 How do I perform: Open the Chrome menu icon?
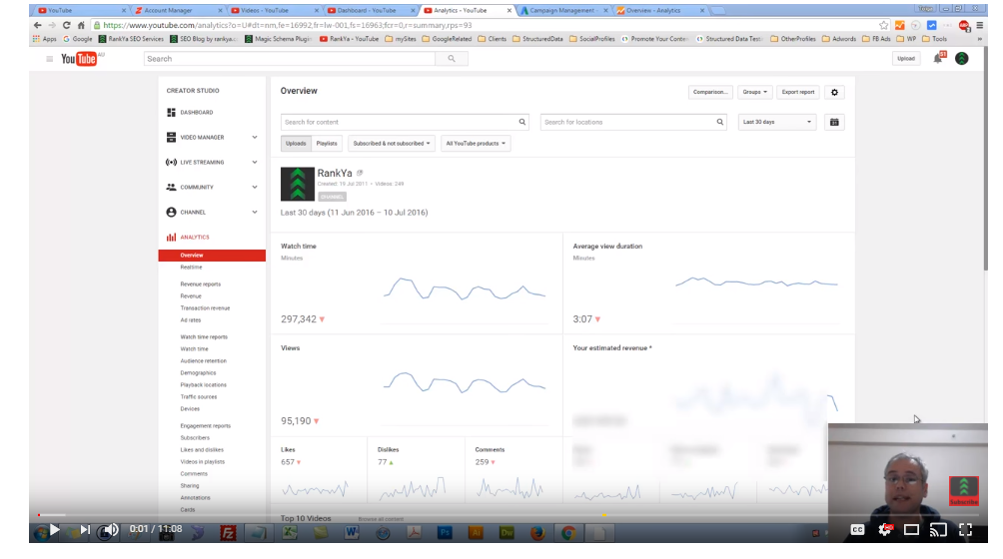(979, 25)
